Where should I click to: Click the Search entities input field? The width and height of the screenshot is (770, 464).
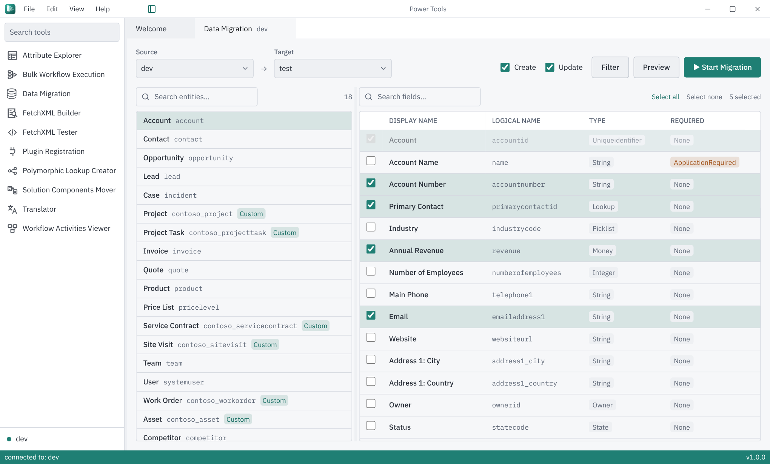click(197, 97)
